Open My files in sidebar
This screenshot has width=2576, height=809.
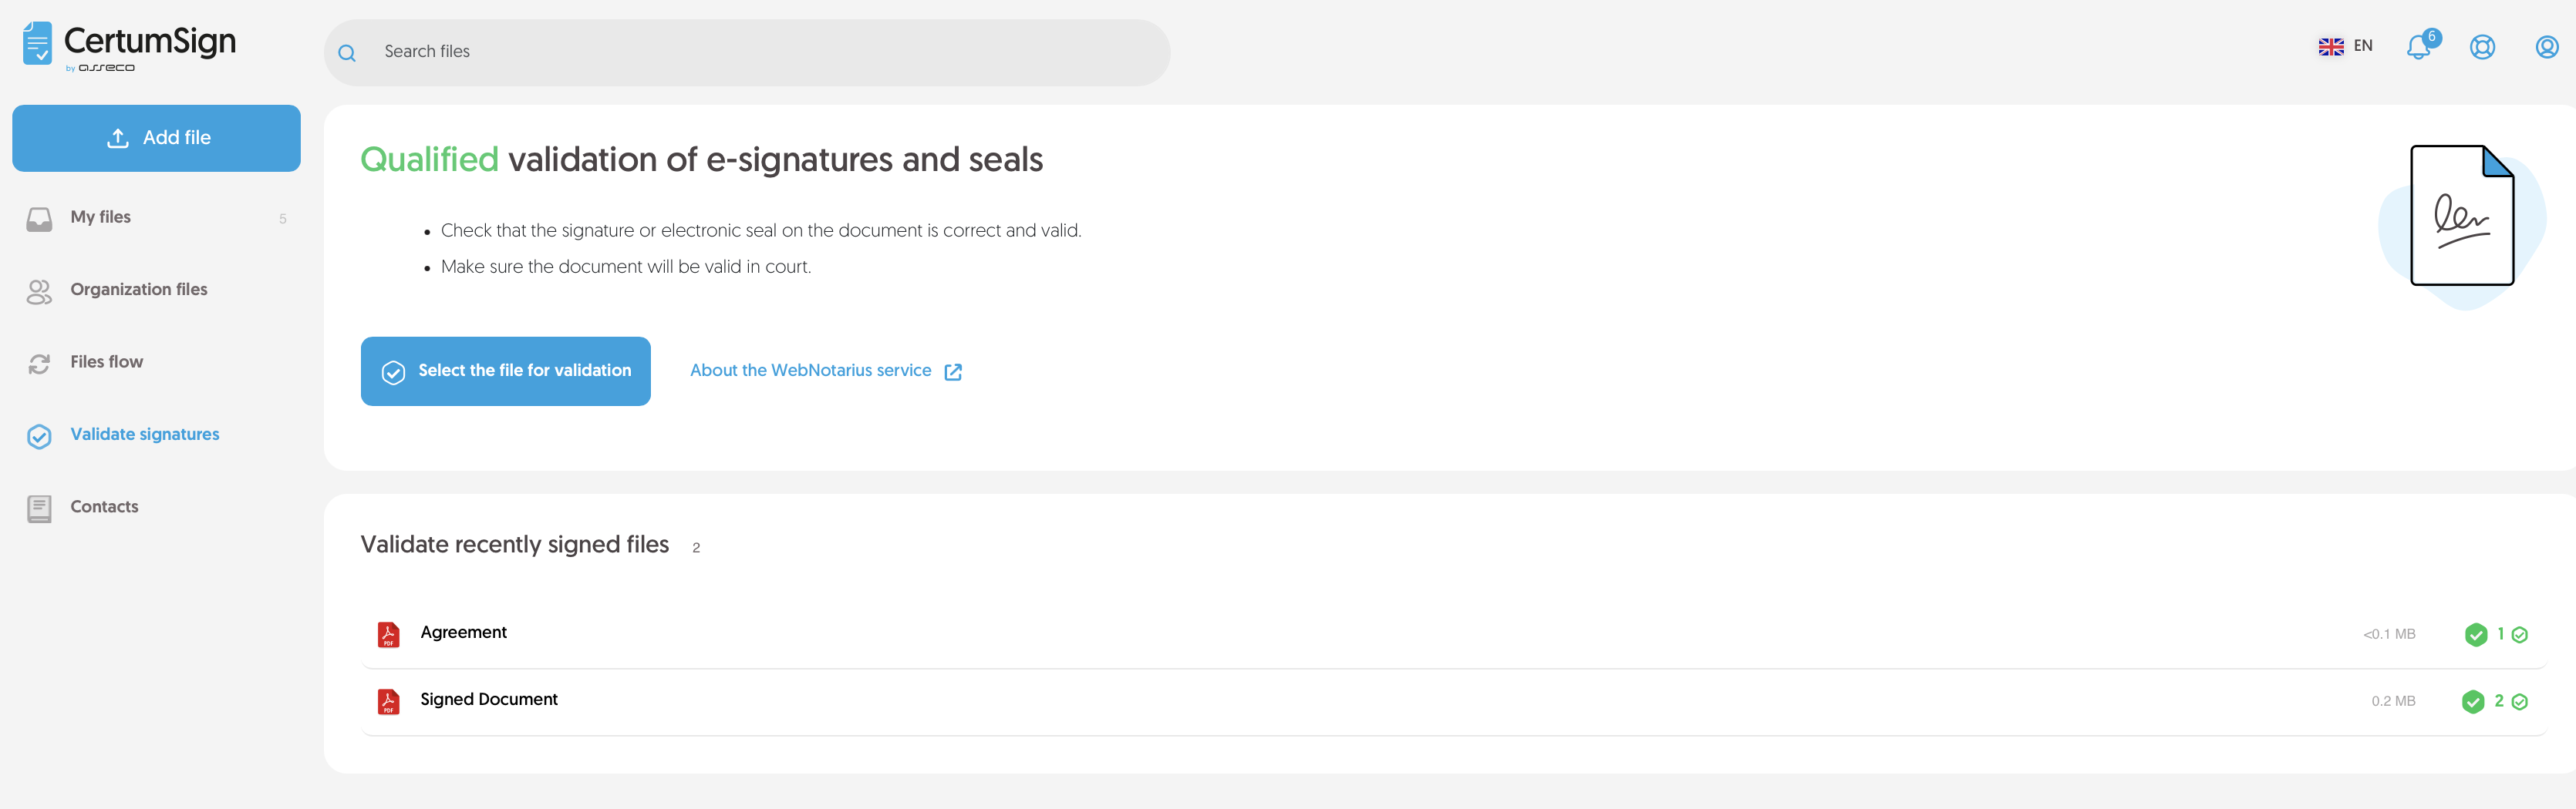[x=100, y=218]
